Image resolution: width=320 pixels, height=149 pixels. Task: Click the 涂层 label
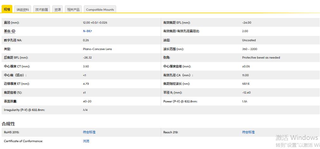(167, 40)
